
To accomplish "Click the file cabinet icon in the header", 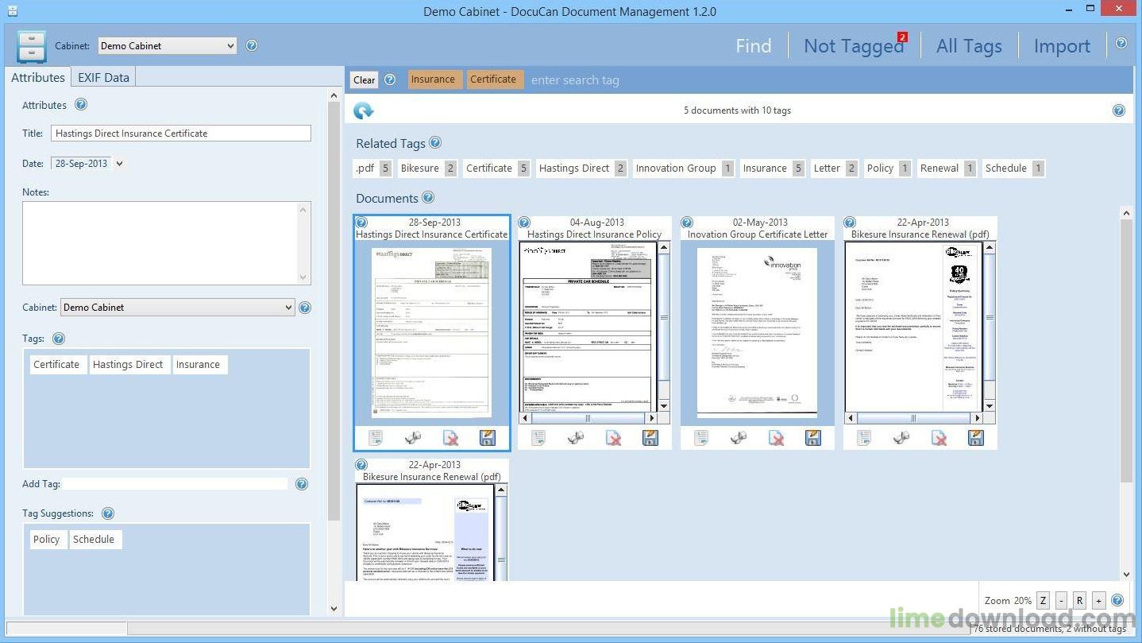I will [x=31, y=46].
